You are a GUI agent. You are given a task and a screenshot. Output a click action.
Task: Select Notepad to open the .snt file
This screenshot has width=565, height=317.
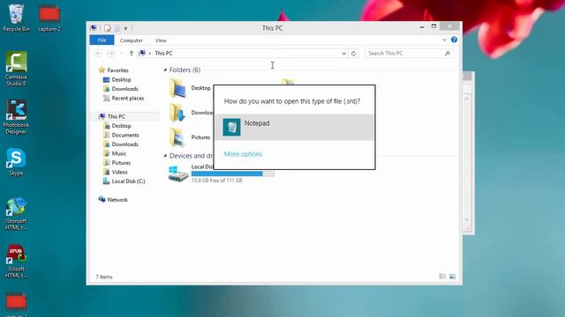pyautogui.click(x=294, y=127)
